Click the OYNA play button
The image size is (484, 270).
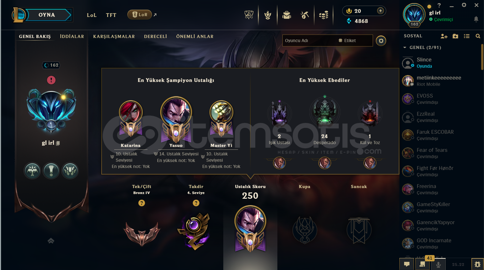47,15
